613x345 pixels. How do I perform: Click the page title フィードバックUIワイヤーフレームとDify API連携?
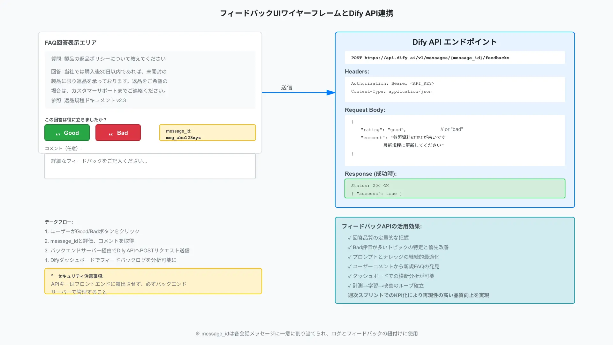click(306, 13)
